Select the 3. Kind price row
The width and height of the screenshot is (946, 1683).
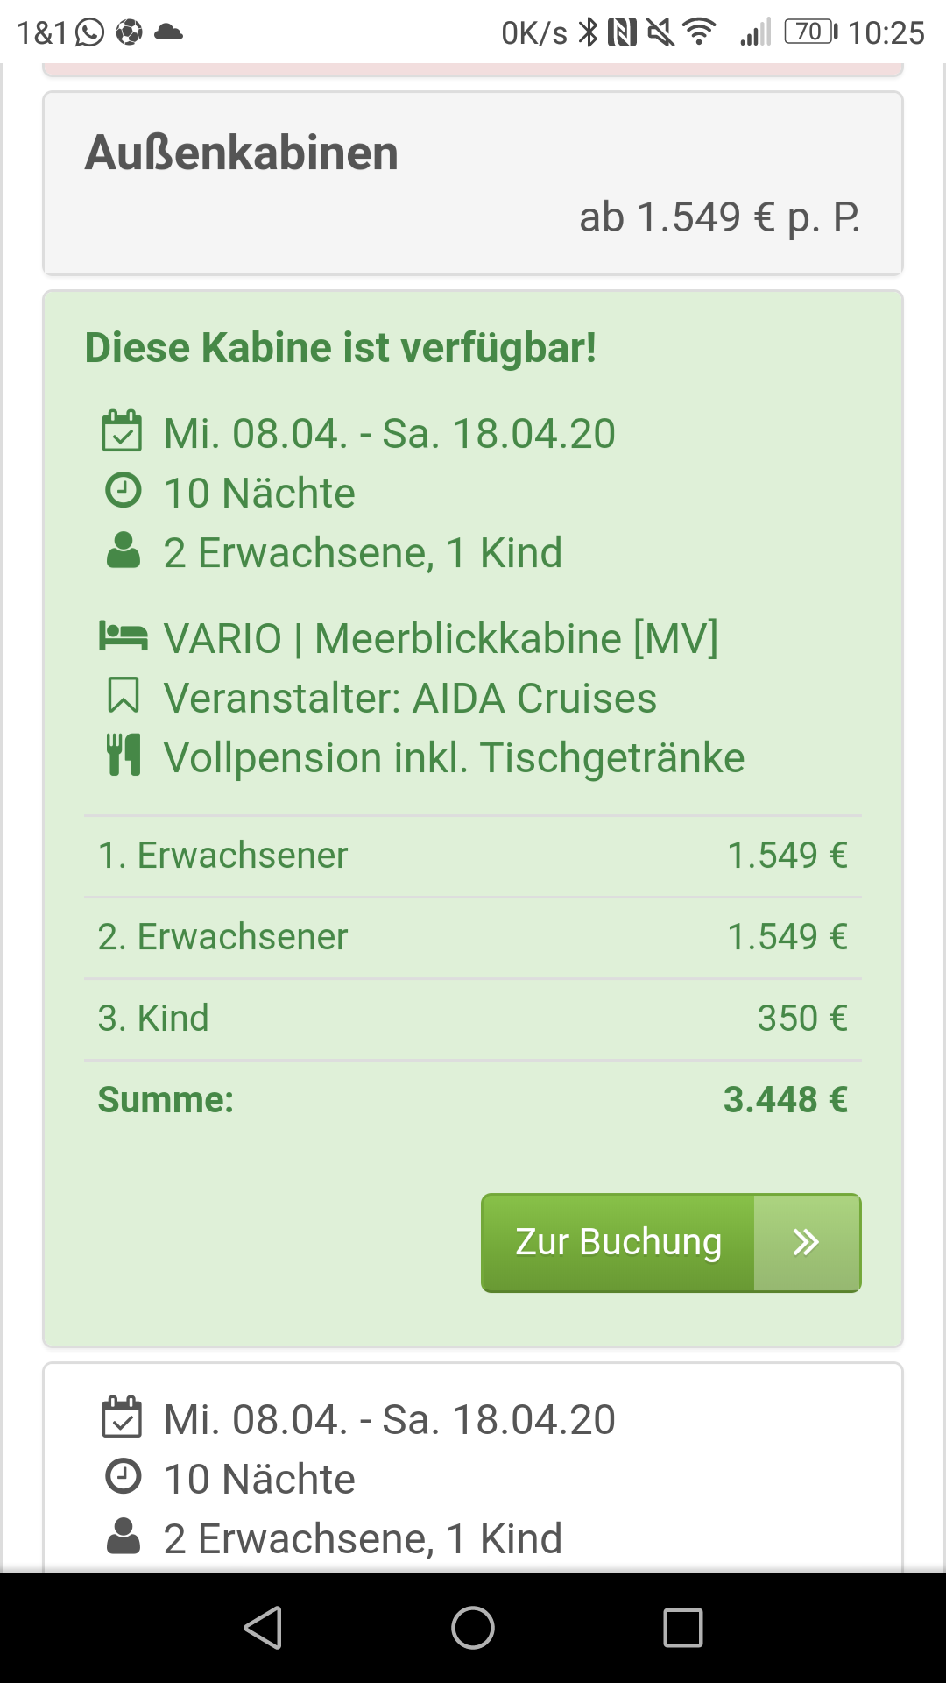point(473,1019)
